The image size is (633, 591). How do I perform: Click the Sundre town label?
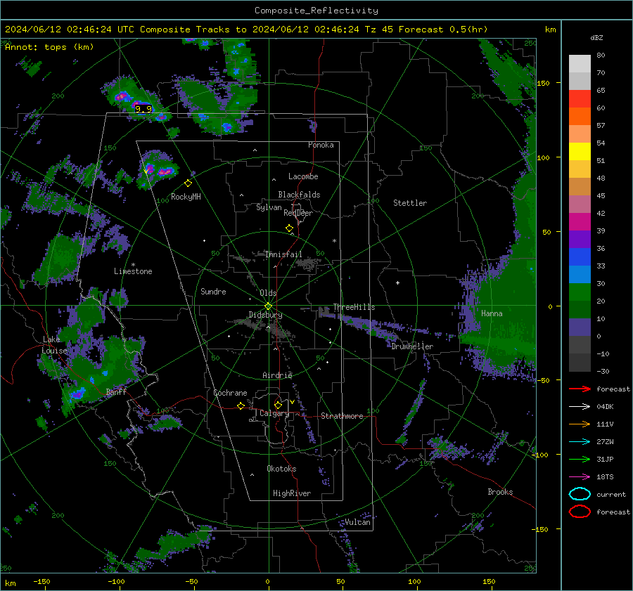213,291
